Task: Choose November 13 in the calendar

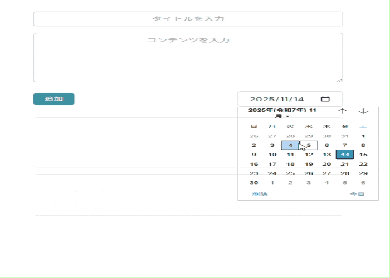Action: pos(326,155)
